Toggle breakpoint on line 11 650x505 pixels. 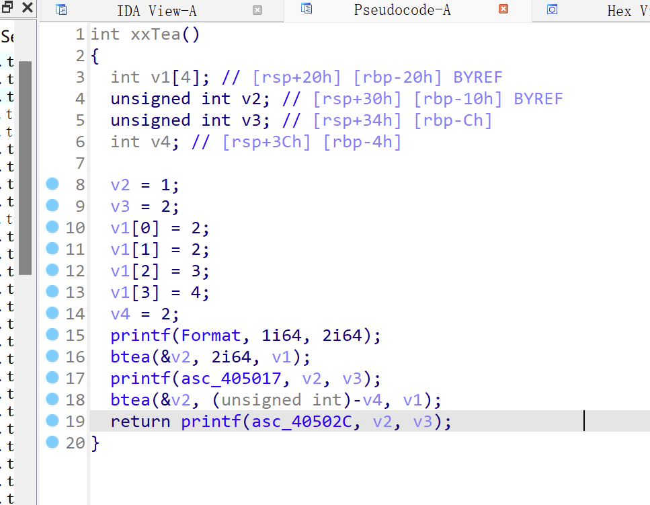coord(52,248)
